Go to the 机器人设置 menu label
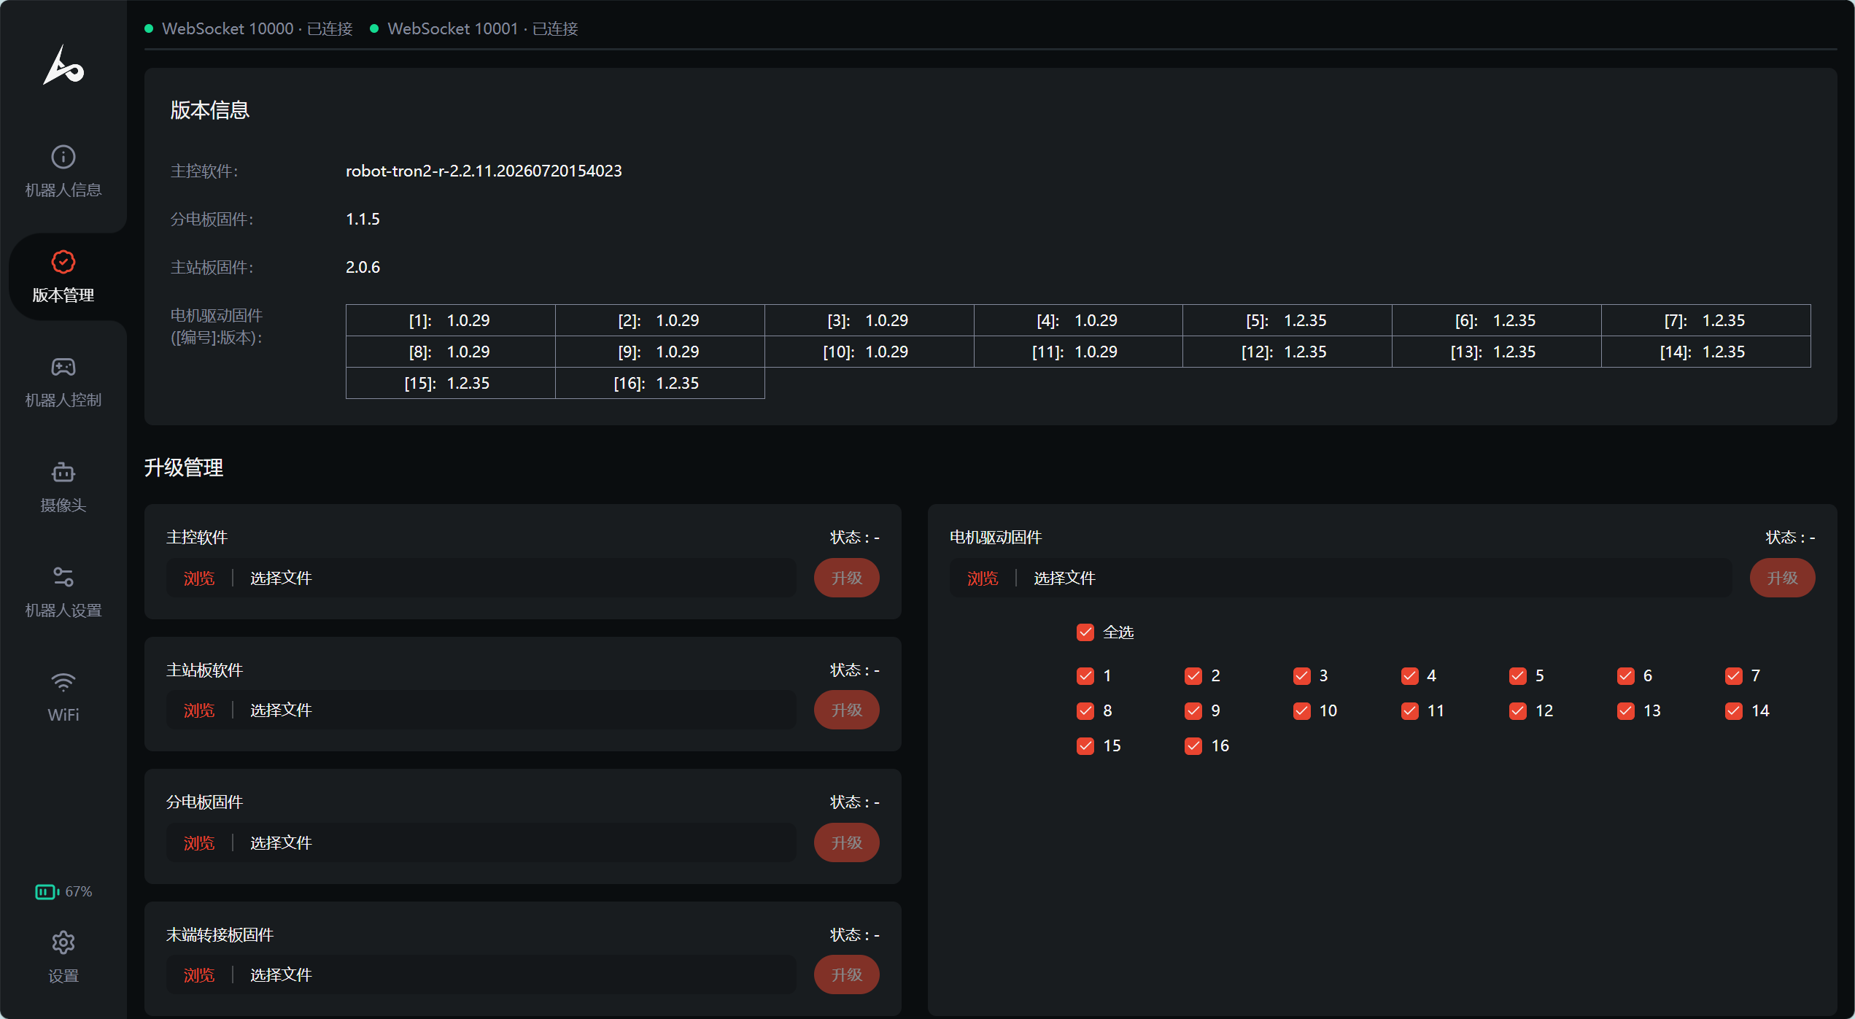The image size is (1855, 1019). (63, 610)
